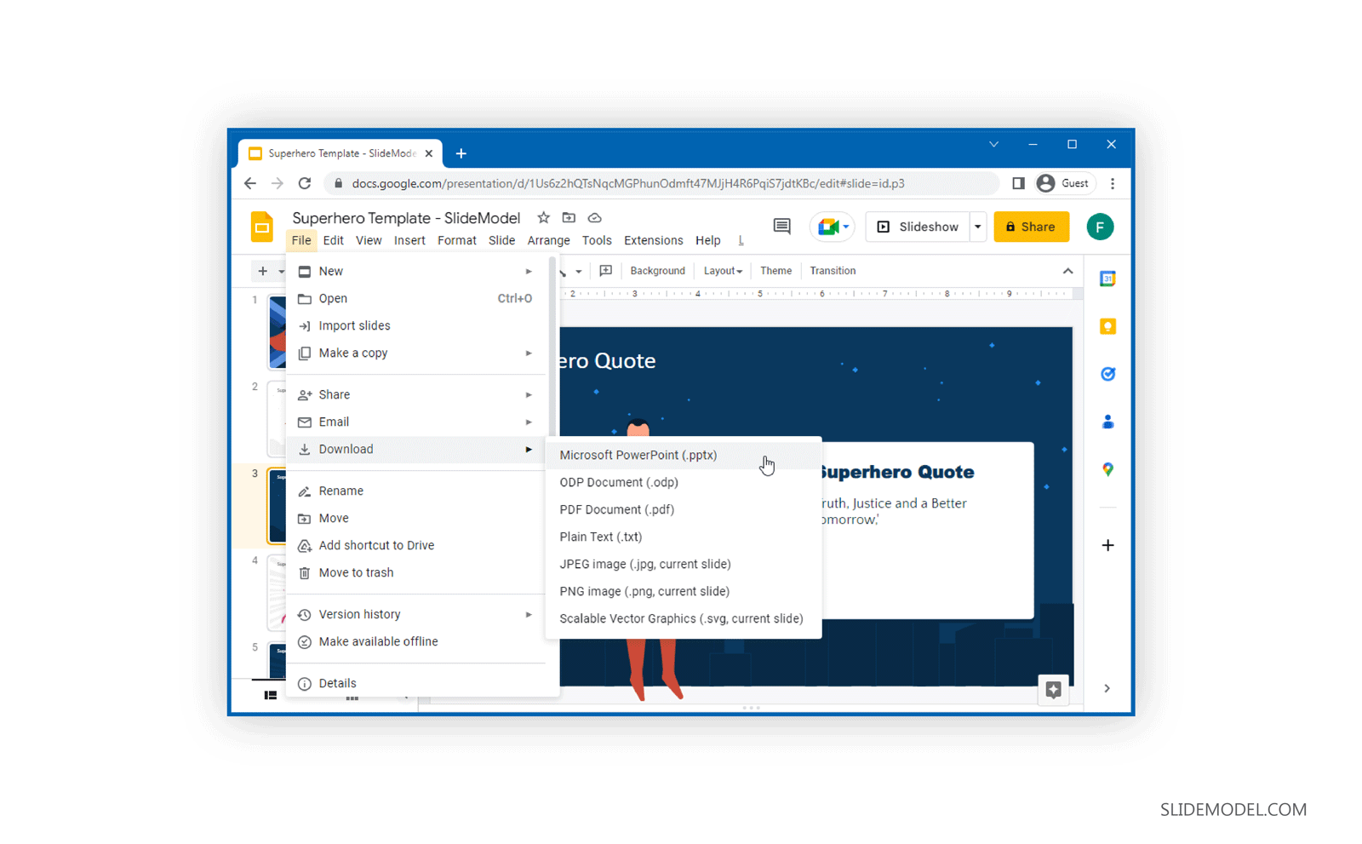Click the browser address bar URL
Image resolution: width=1362 pixels, height=844 pixels.
tap(628, 183)
